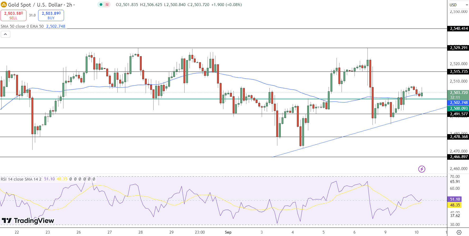The width and height of the screenshot is (469, 236).
Task: Click the 23:00 label on time axis
Action: pyautogui.click(x=200, y=232)
